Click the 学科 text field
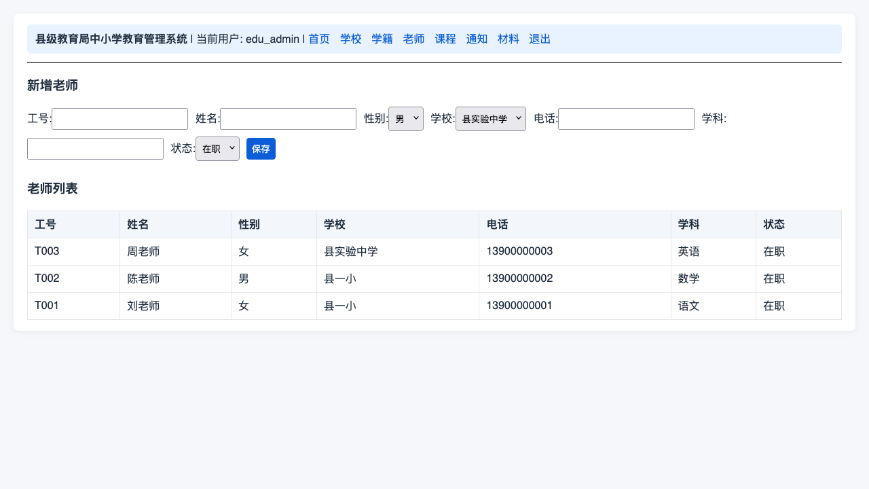 pos(95,149)
